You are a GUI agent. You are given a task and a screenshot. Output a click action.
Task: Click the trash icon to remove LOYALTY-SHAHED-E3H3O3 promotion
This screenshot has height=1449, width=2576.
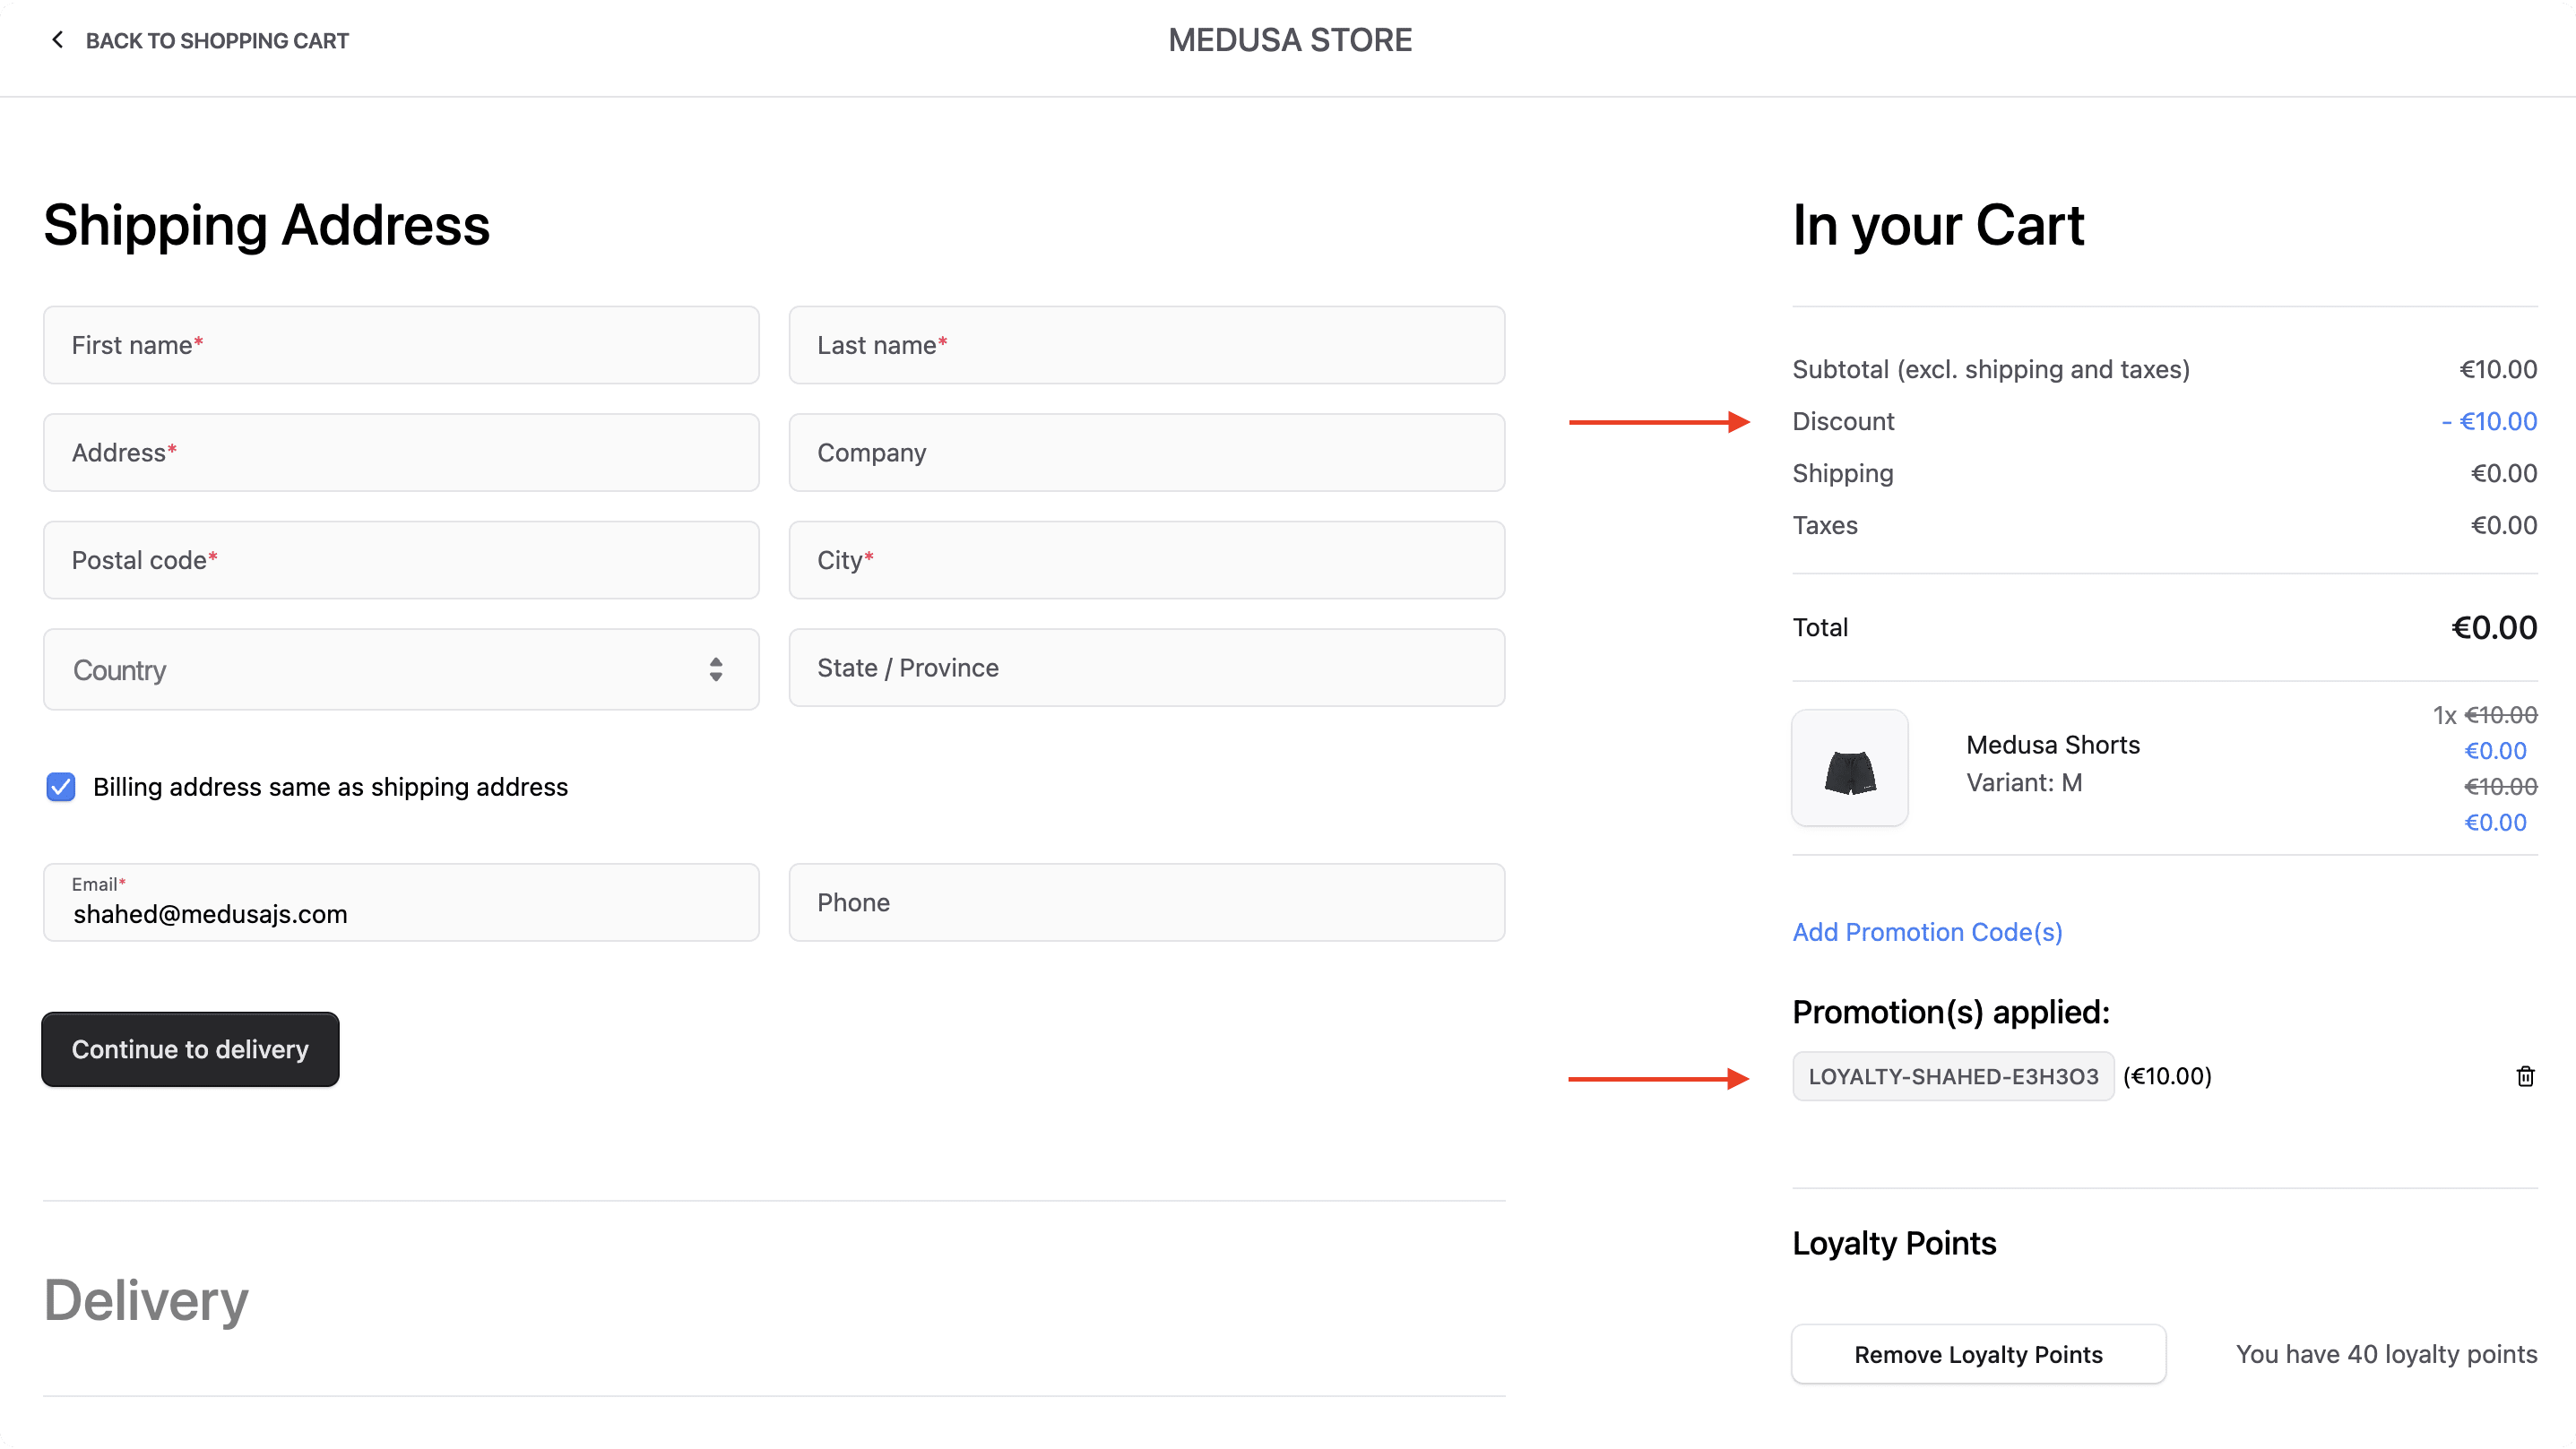click(x=2525, y=1076)
